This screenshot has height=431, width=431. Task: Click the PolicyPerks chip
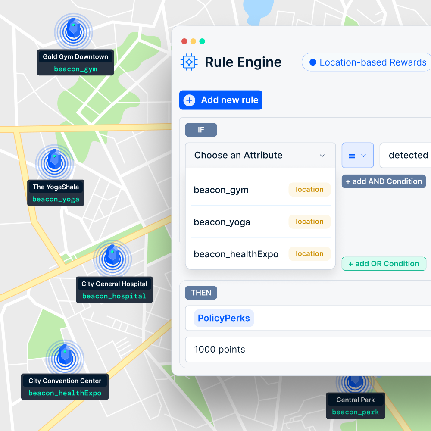coord(224,318)
